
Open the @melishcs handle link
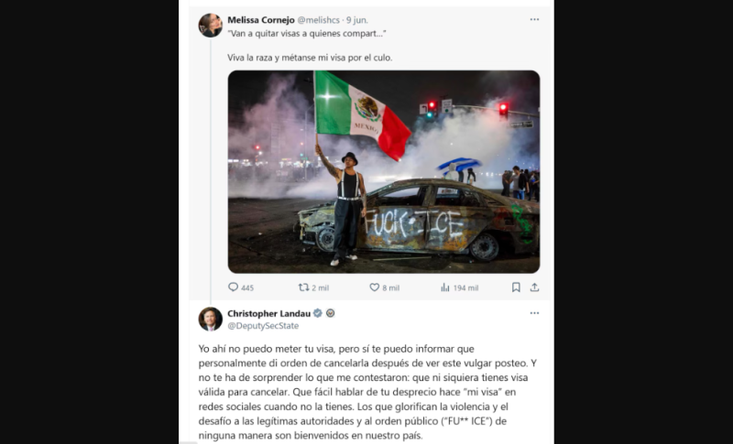tap(318, 20)
